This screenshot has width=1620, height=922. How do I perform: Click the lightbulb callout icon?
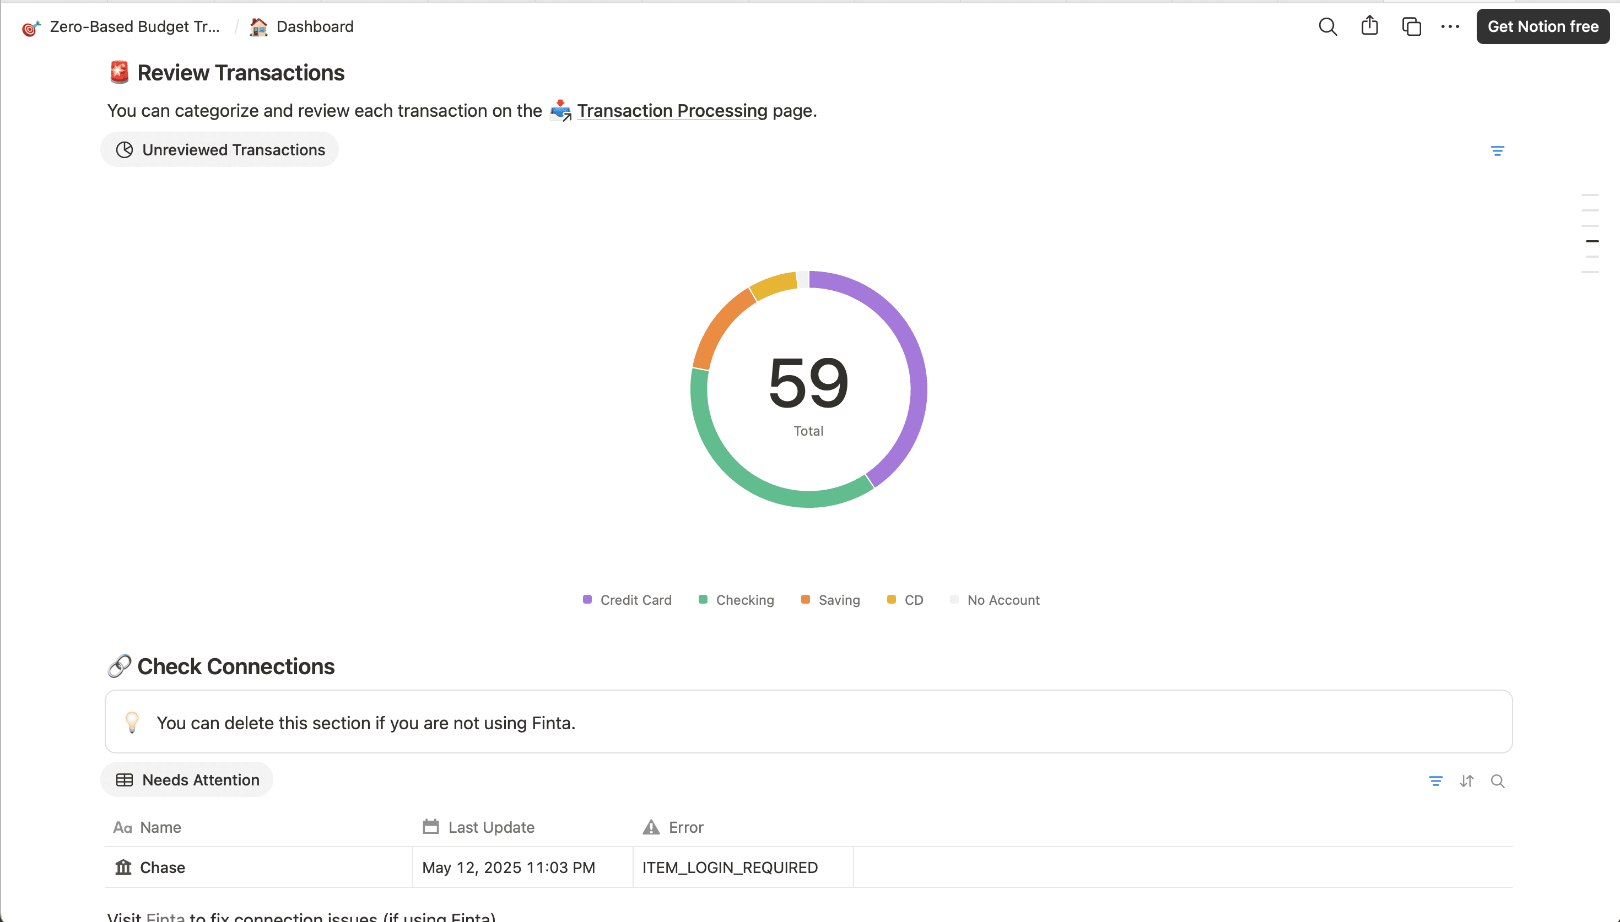click(x=132, y=722)
